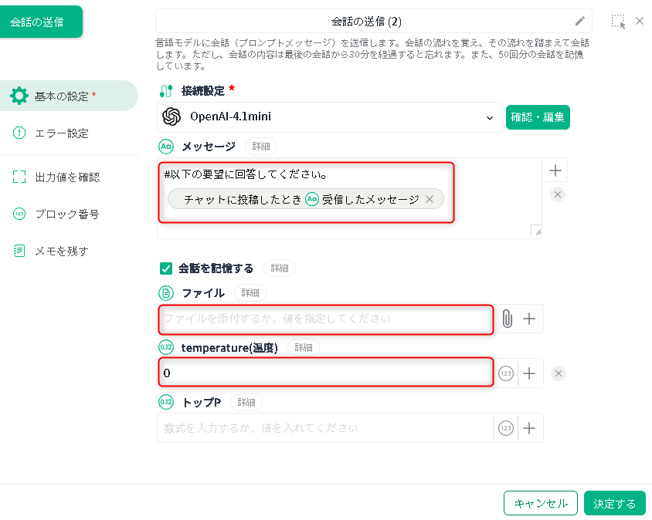Expand the 詳細 details next to メッセージ

coord(261,146)
